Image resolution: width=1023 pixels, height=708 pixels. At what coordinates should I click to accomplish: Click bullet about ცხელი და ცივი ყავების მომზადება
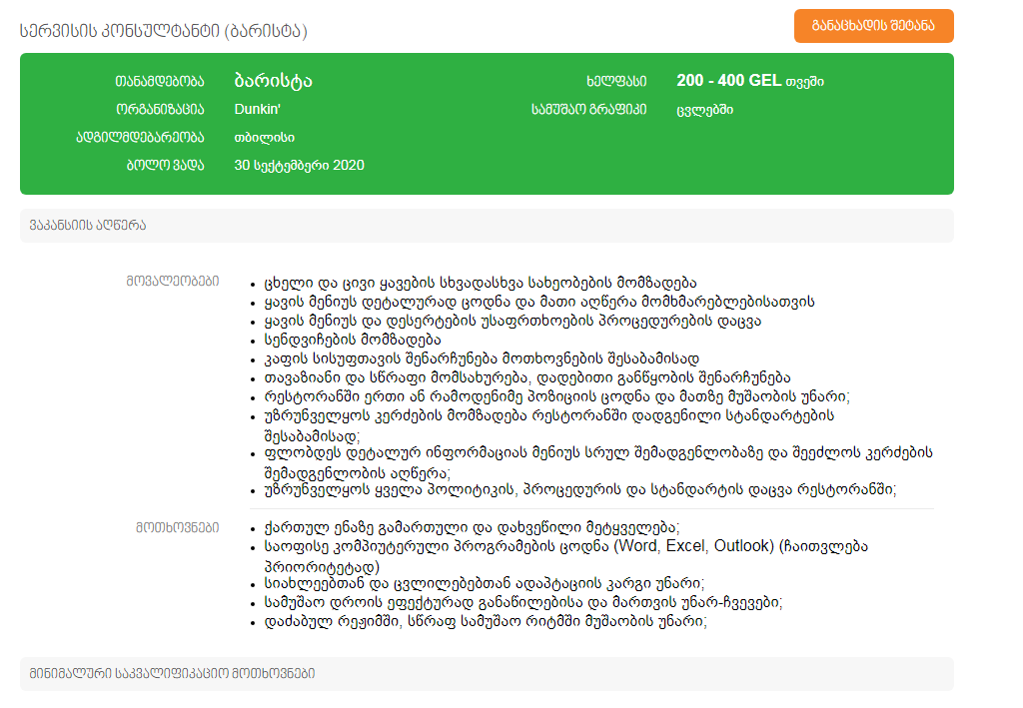coord(481,283)
